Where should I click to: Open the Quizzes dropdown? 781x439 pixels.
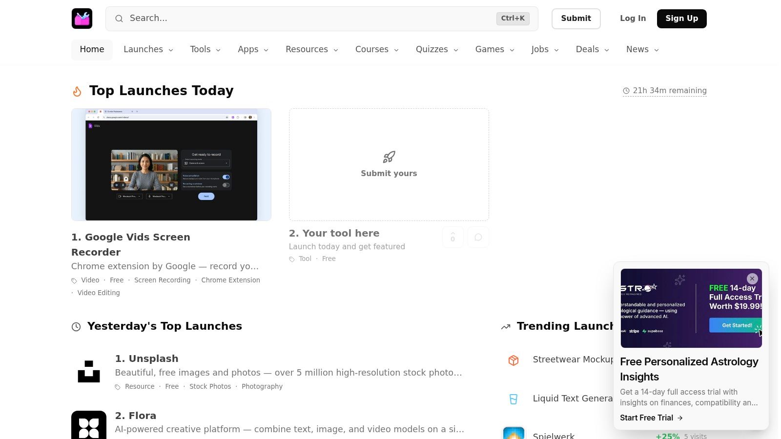pos(437,50)
